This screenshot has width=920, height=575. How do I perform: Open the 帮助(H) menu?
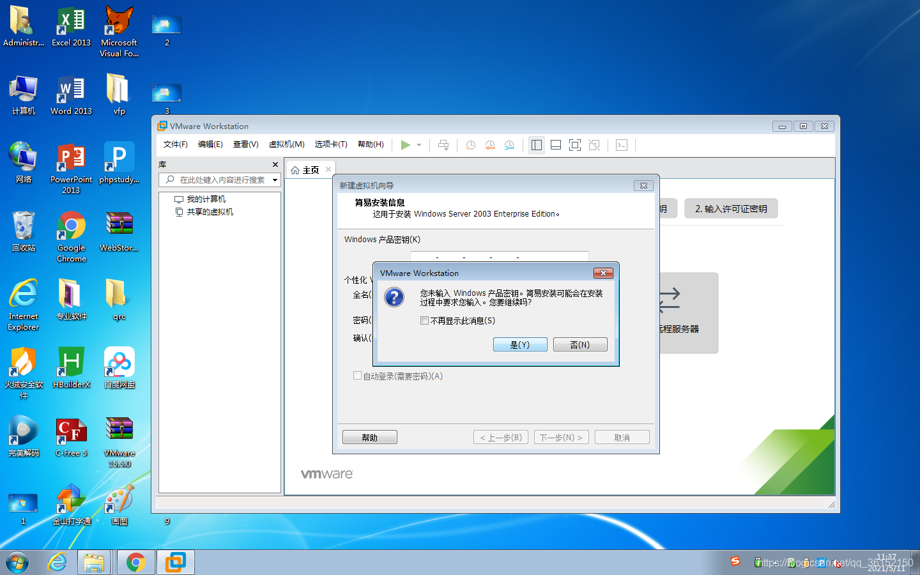pyautogui.click(x=371, y=144)
